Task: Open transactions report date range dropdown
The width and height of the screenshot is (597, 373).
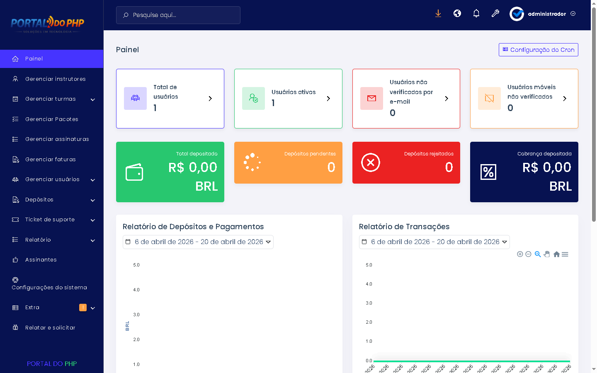Action: (434, 242)
